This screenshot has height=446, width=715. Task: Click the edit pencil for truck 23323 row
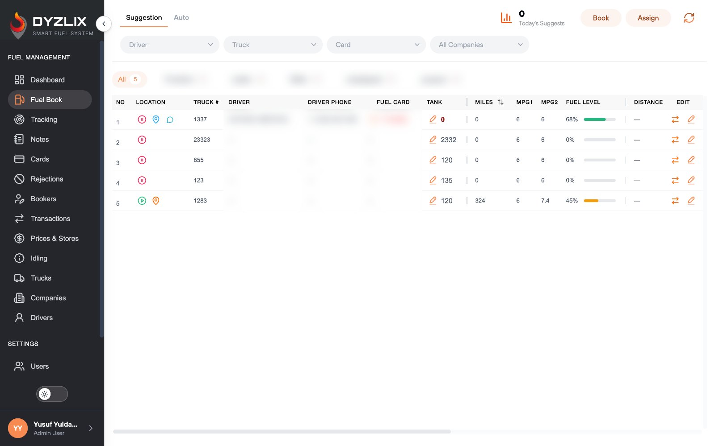[x=691, y=140]
